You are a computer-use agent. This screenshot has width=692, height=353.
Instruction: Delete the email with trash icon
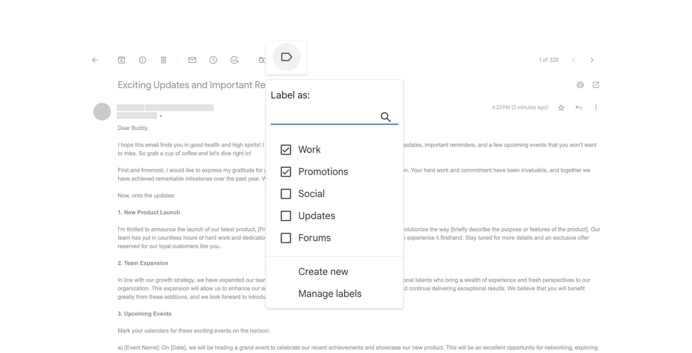[x=163, y=60]
